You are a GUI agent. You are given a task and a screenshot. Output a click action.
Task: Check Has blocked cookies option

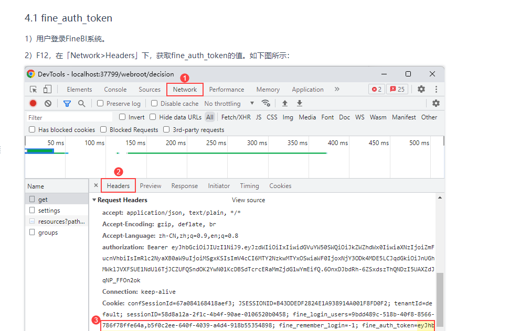click(32, 129)
